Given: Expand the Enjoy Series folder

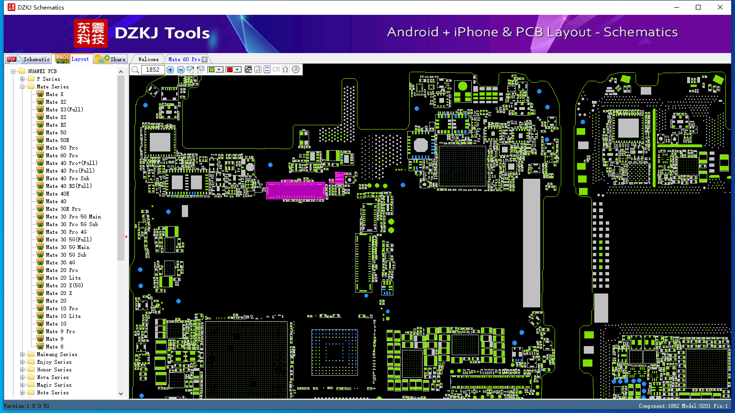Looking at the screenshot, I should [x=22, y=362].
